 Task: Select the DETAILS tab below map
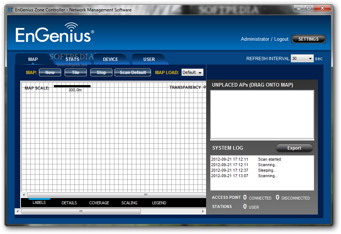tap(69, 203)
